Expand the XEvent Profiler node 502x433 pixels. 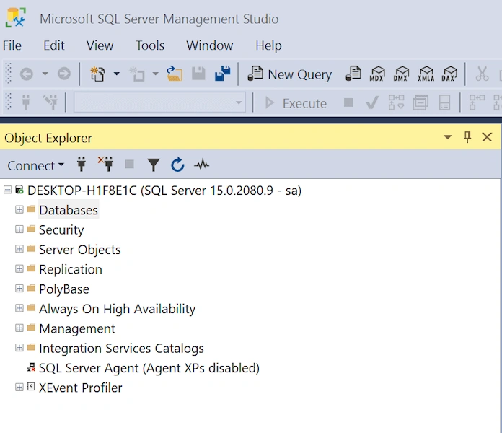19,388
